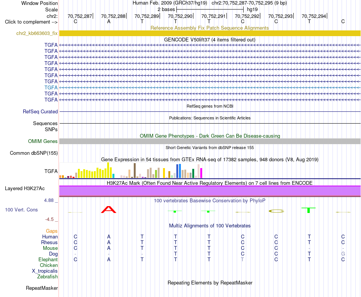Select the Dog alignment row label

coord(53,254)
